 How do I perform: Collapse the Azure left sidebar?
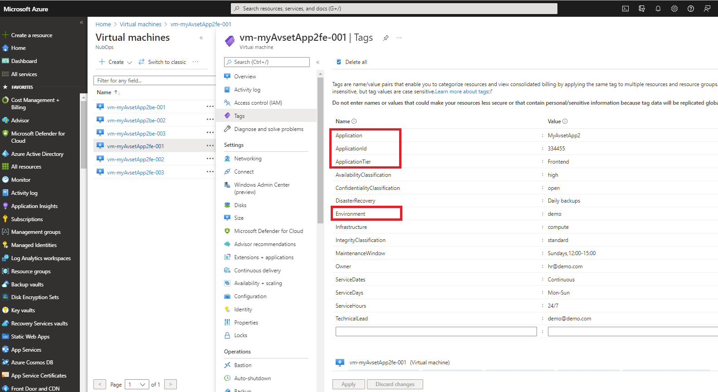(82, 22)
